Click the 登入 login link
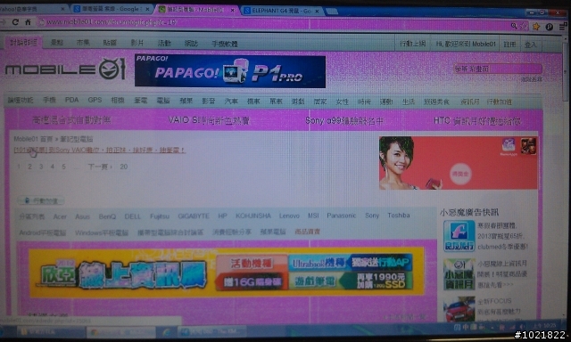The image size is (571, 342). 531,45
